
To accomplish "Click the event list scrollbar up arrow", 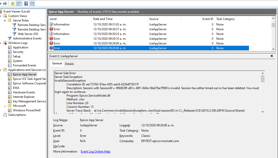I will click(273, 18).
